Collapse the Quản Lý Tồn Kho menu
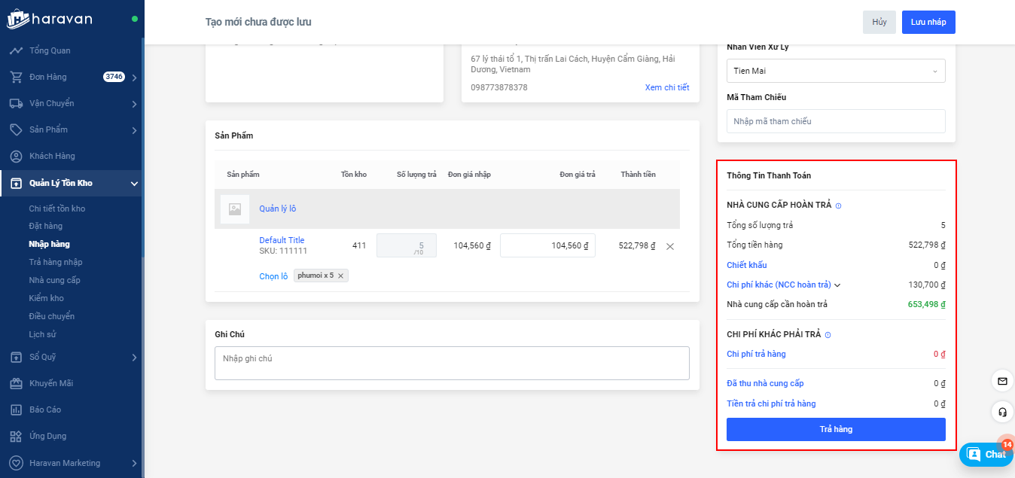Viewport: 1015px width, 478px height. (134, 183)
